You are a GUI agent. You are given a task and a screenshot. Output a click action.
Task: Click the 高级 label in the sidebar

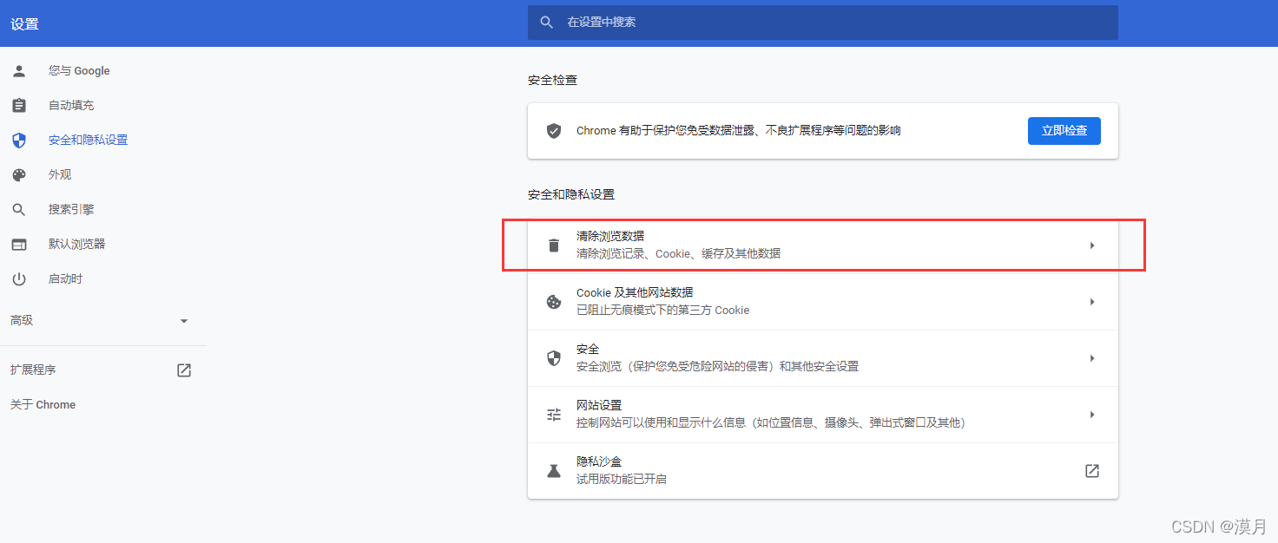click(x=22, y=321)
